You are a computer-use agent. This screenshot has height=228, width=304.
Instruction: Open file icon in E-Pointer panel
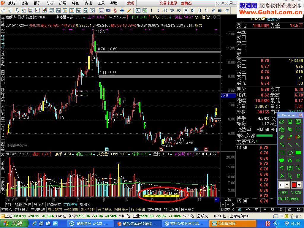(281, 122)
